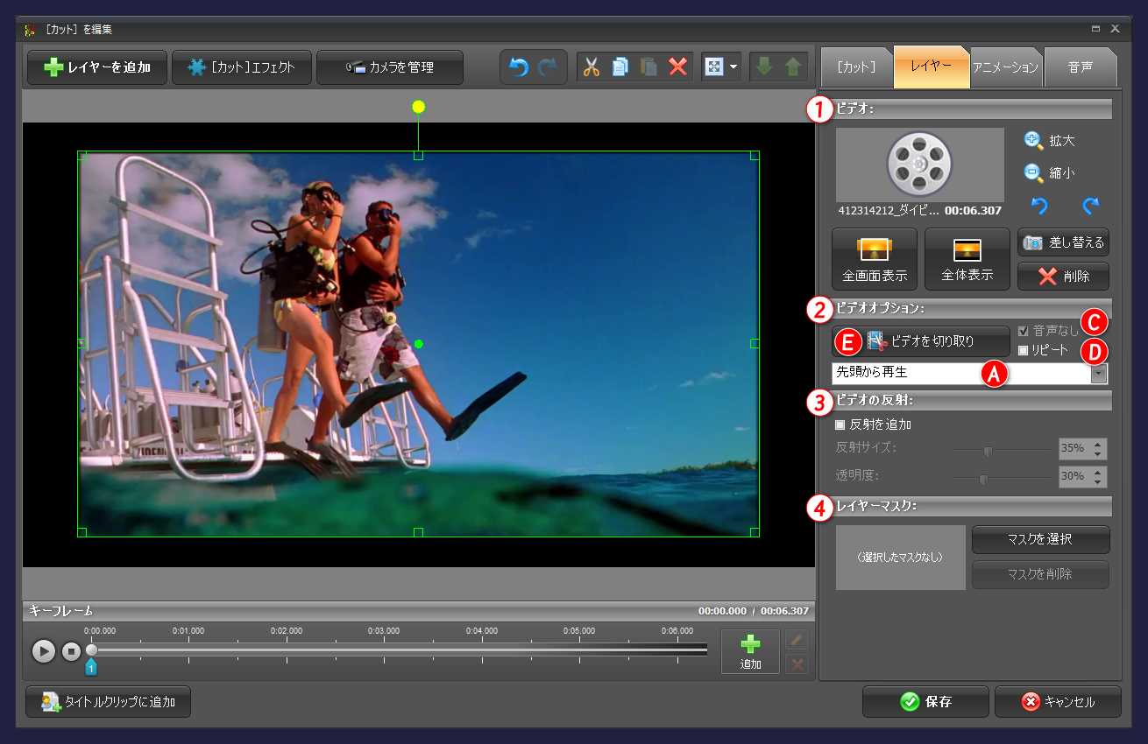Click the 保存 button
This screenshot has height=744, width=1148.
(x=925, y=702)
